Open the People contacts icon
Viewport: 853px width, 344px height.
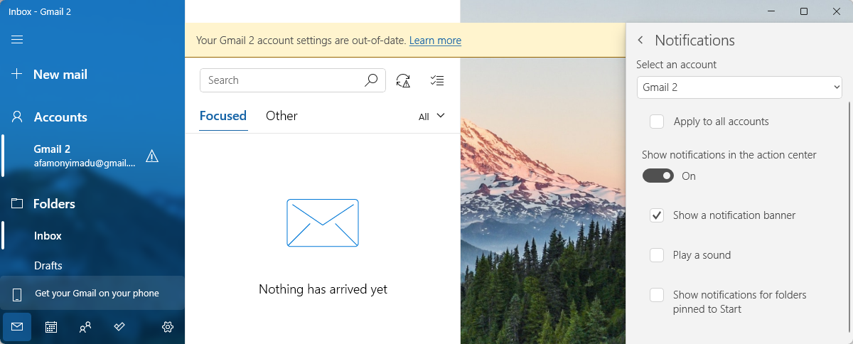pos(85,327)
